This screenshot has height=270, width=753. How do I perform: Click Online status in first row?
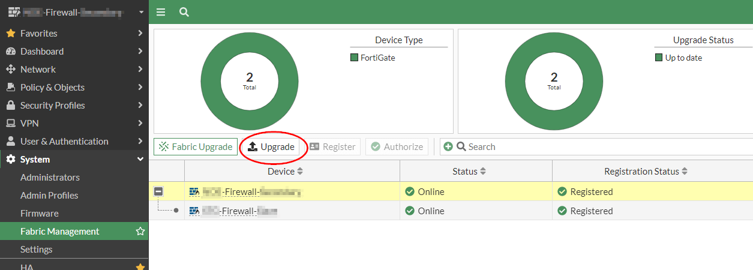pyautogui.click(x=425, y=192)
